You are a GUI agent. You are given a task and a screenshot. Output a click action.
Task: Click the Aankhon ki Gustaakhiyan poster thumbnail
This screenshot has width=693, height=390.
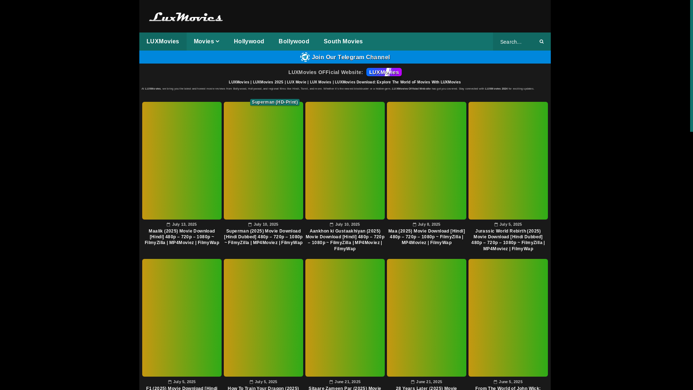click(x=345, y=161)
